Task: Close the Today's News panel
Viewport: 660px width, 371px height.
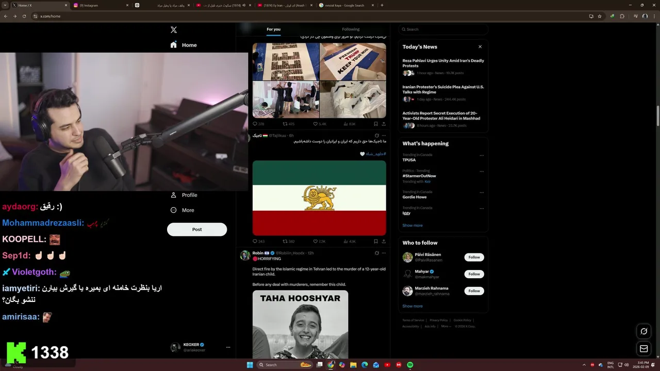Action: pos(480,46)
